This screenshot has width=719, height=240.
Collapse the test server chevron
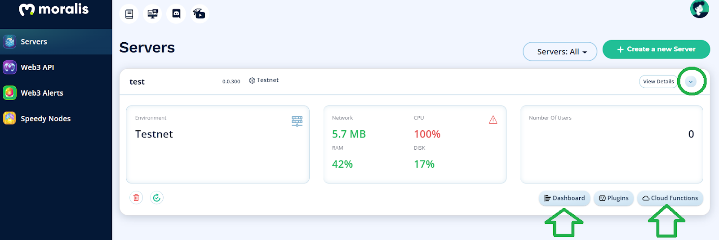tap(691, 82)
